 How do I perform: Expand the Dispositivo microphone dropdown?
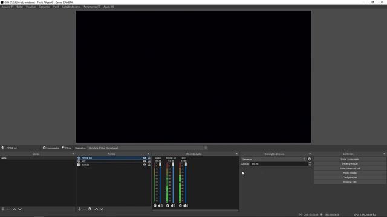click(x=148, y=148)
